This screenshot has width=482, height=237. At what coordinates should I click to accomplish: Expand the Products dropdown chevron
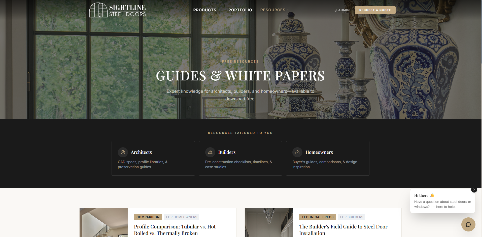click(219, 10)
